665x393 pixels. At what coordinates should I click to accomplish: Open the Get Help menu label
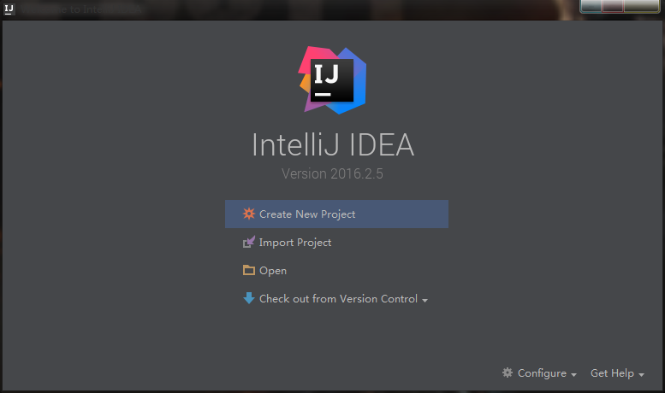point(612,373)
